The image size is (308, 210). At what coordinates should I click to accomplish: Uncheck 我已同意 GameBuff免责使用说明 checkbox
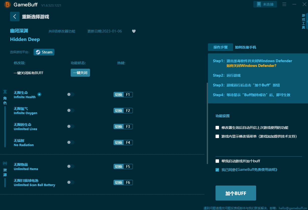pos(217,170)
